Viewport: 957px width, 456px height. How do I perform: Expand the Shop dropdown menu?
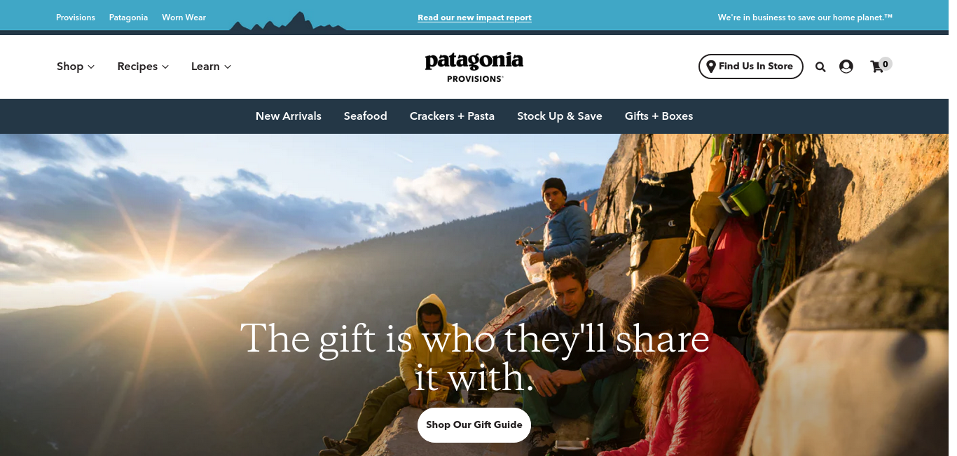[x=76, y=67]
